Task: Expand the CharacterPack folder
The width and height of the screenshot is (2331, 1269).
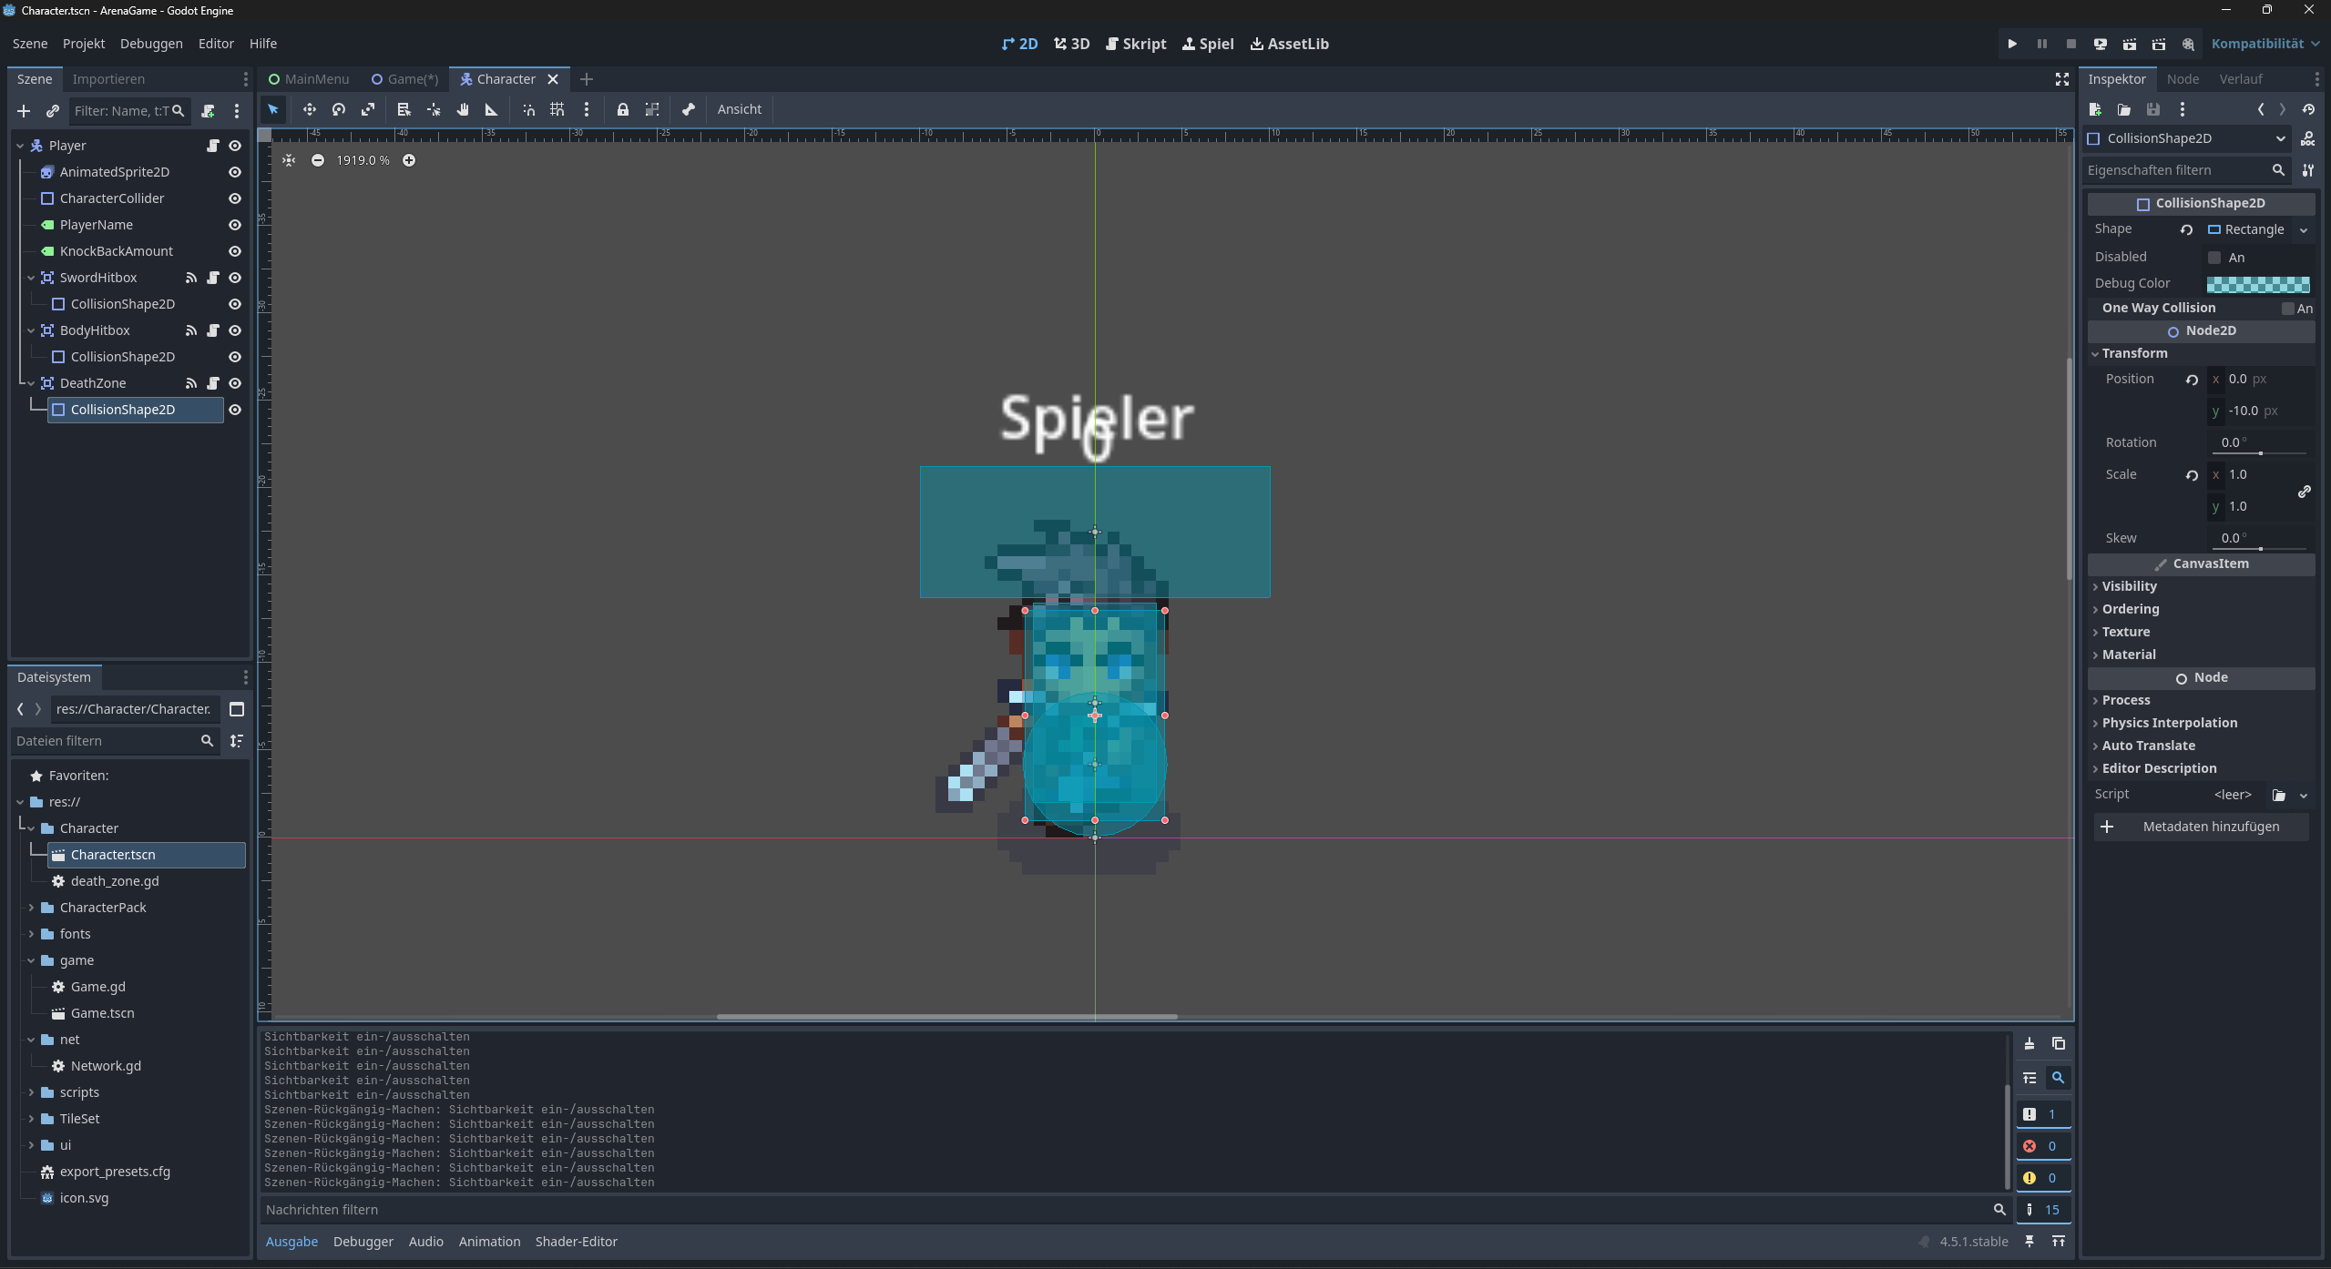Action: (31, 908)
